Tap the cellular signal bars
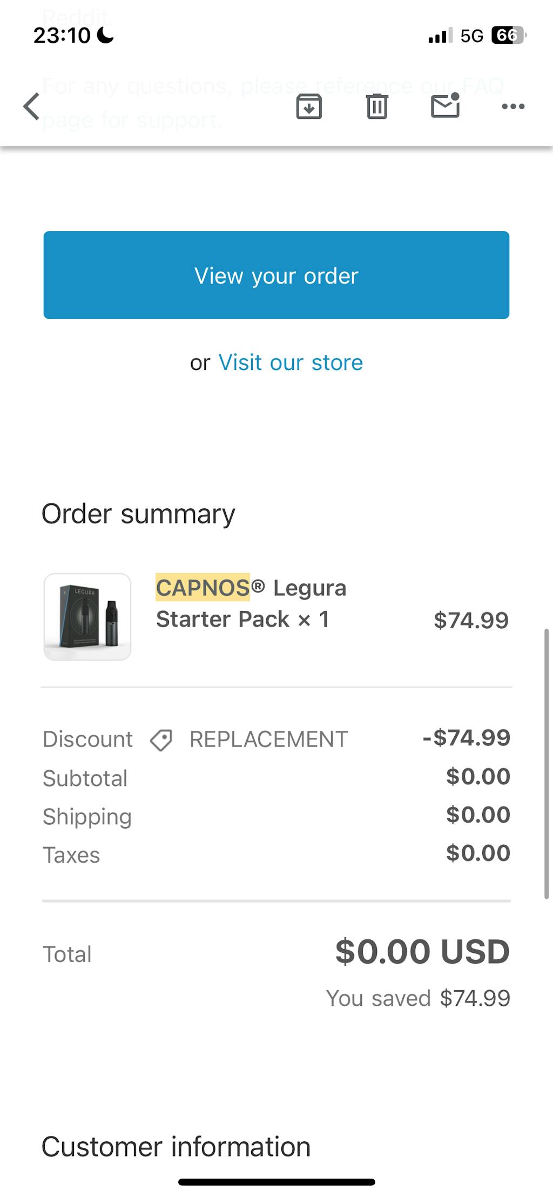Screen dimensions: 553x1197 coord(441,36)
